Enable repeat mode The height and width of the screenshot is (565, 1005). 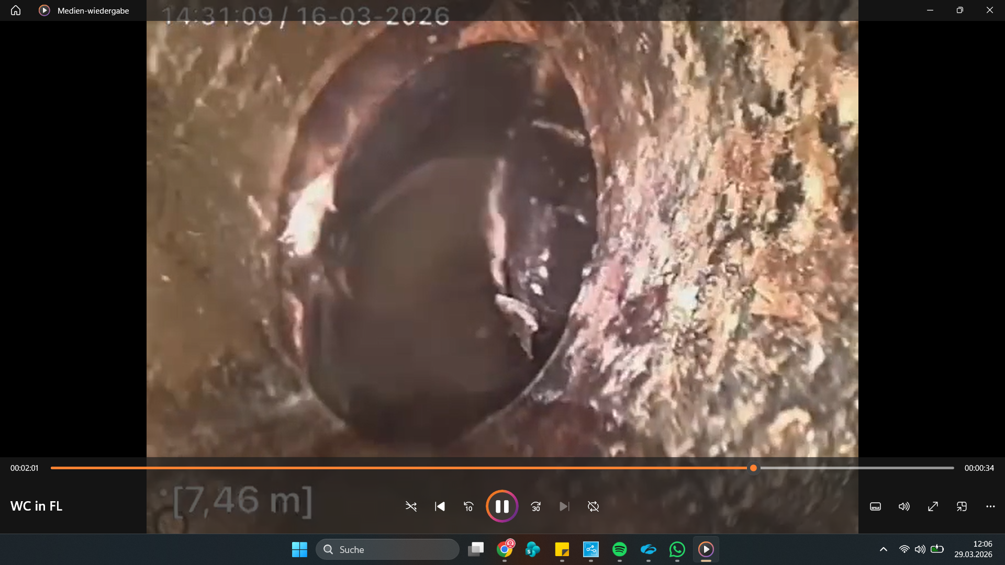coord(594,506)
